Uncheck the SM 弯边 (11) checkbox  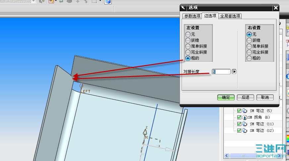(239, 124)
